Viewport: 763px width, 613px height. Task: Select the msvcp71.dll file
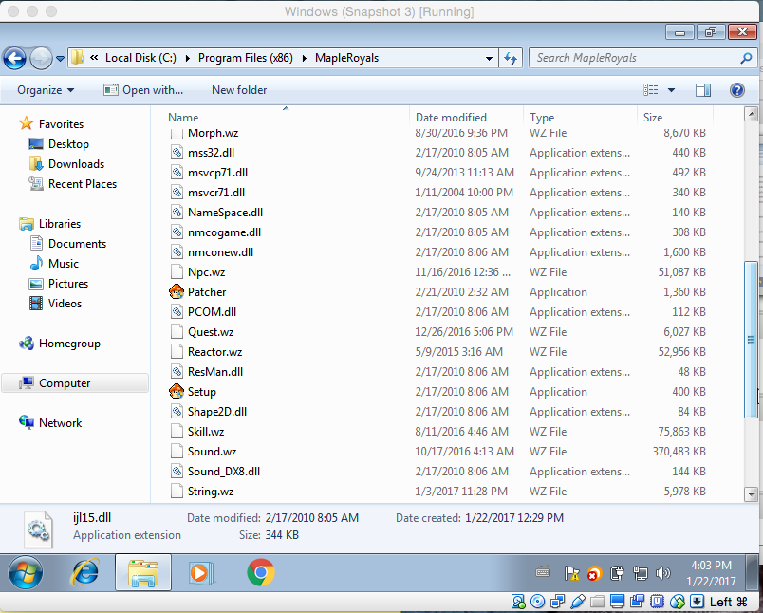(x=217, y=173)
